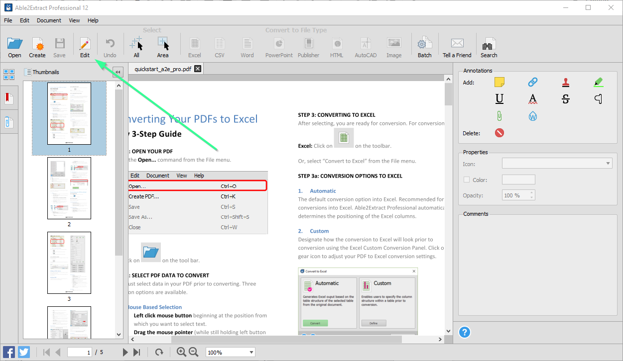The height and width of the screenshot is (361, 623).
Task: Open the View menu
Action: pos(74,20)
